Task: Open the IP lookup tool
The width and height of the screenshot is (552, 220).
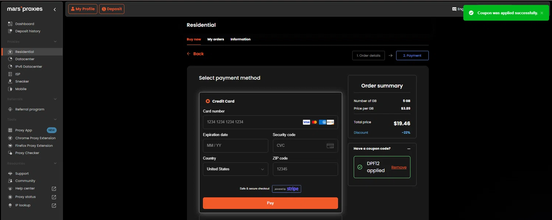Action: (23, 205)
